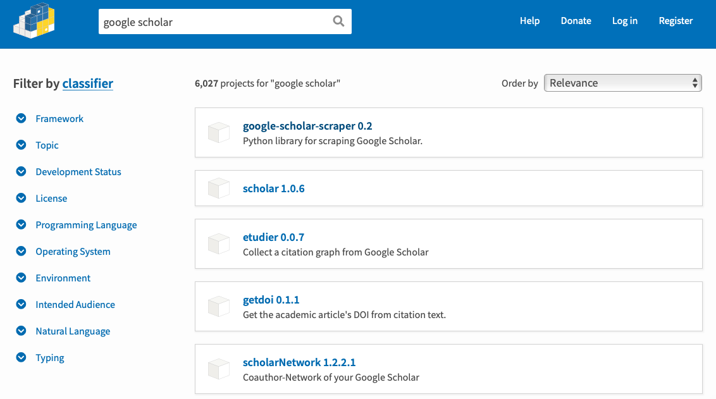The image size is (716, 399).
Task: Select the License filter label
Action: [51, 198]
